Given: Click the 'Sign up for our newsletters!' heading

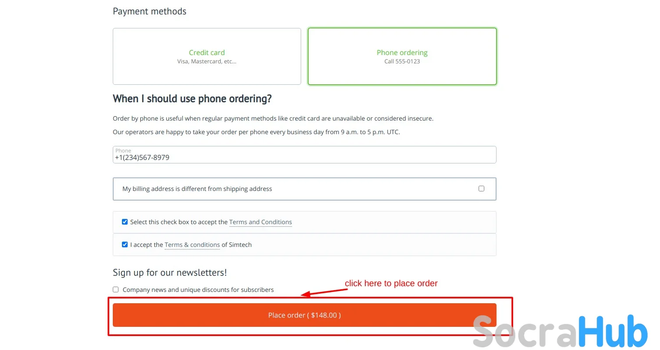Looking at the screenshot, I should (170, 273).
